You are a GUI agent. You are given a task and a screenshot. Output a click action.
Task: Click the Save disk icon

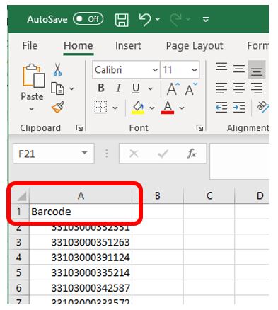tap(122, 19)
